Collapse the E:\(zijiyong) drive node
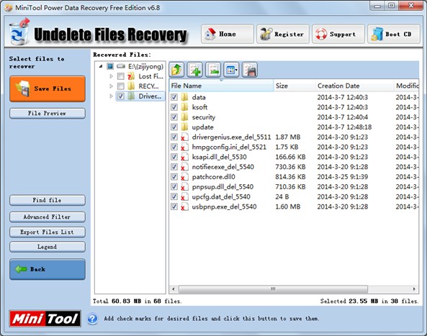The width and height of the screenshot is (427, 336). pos(101,66)
